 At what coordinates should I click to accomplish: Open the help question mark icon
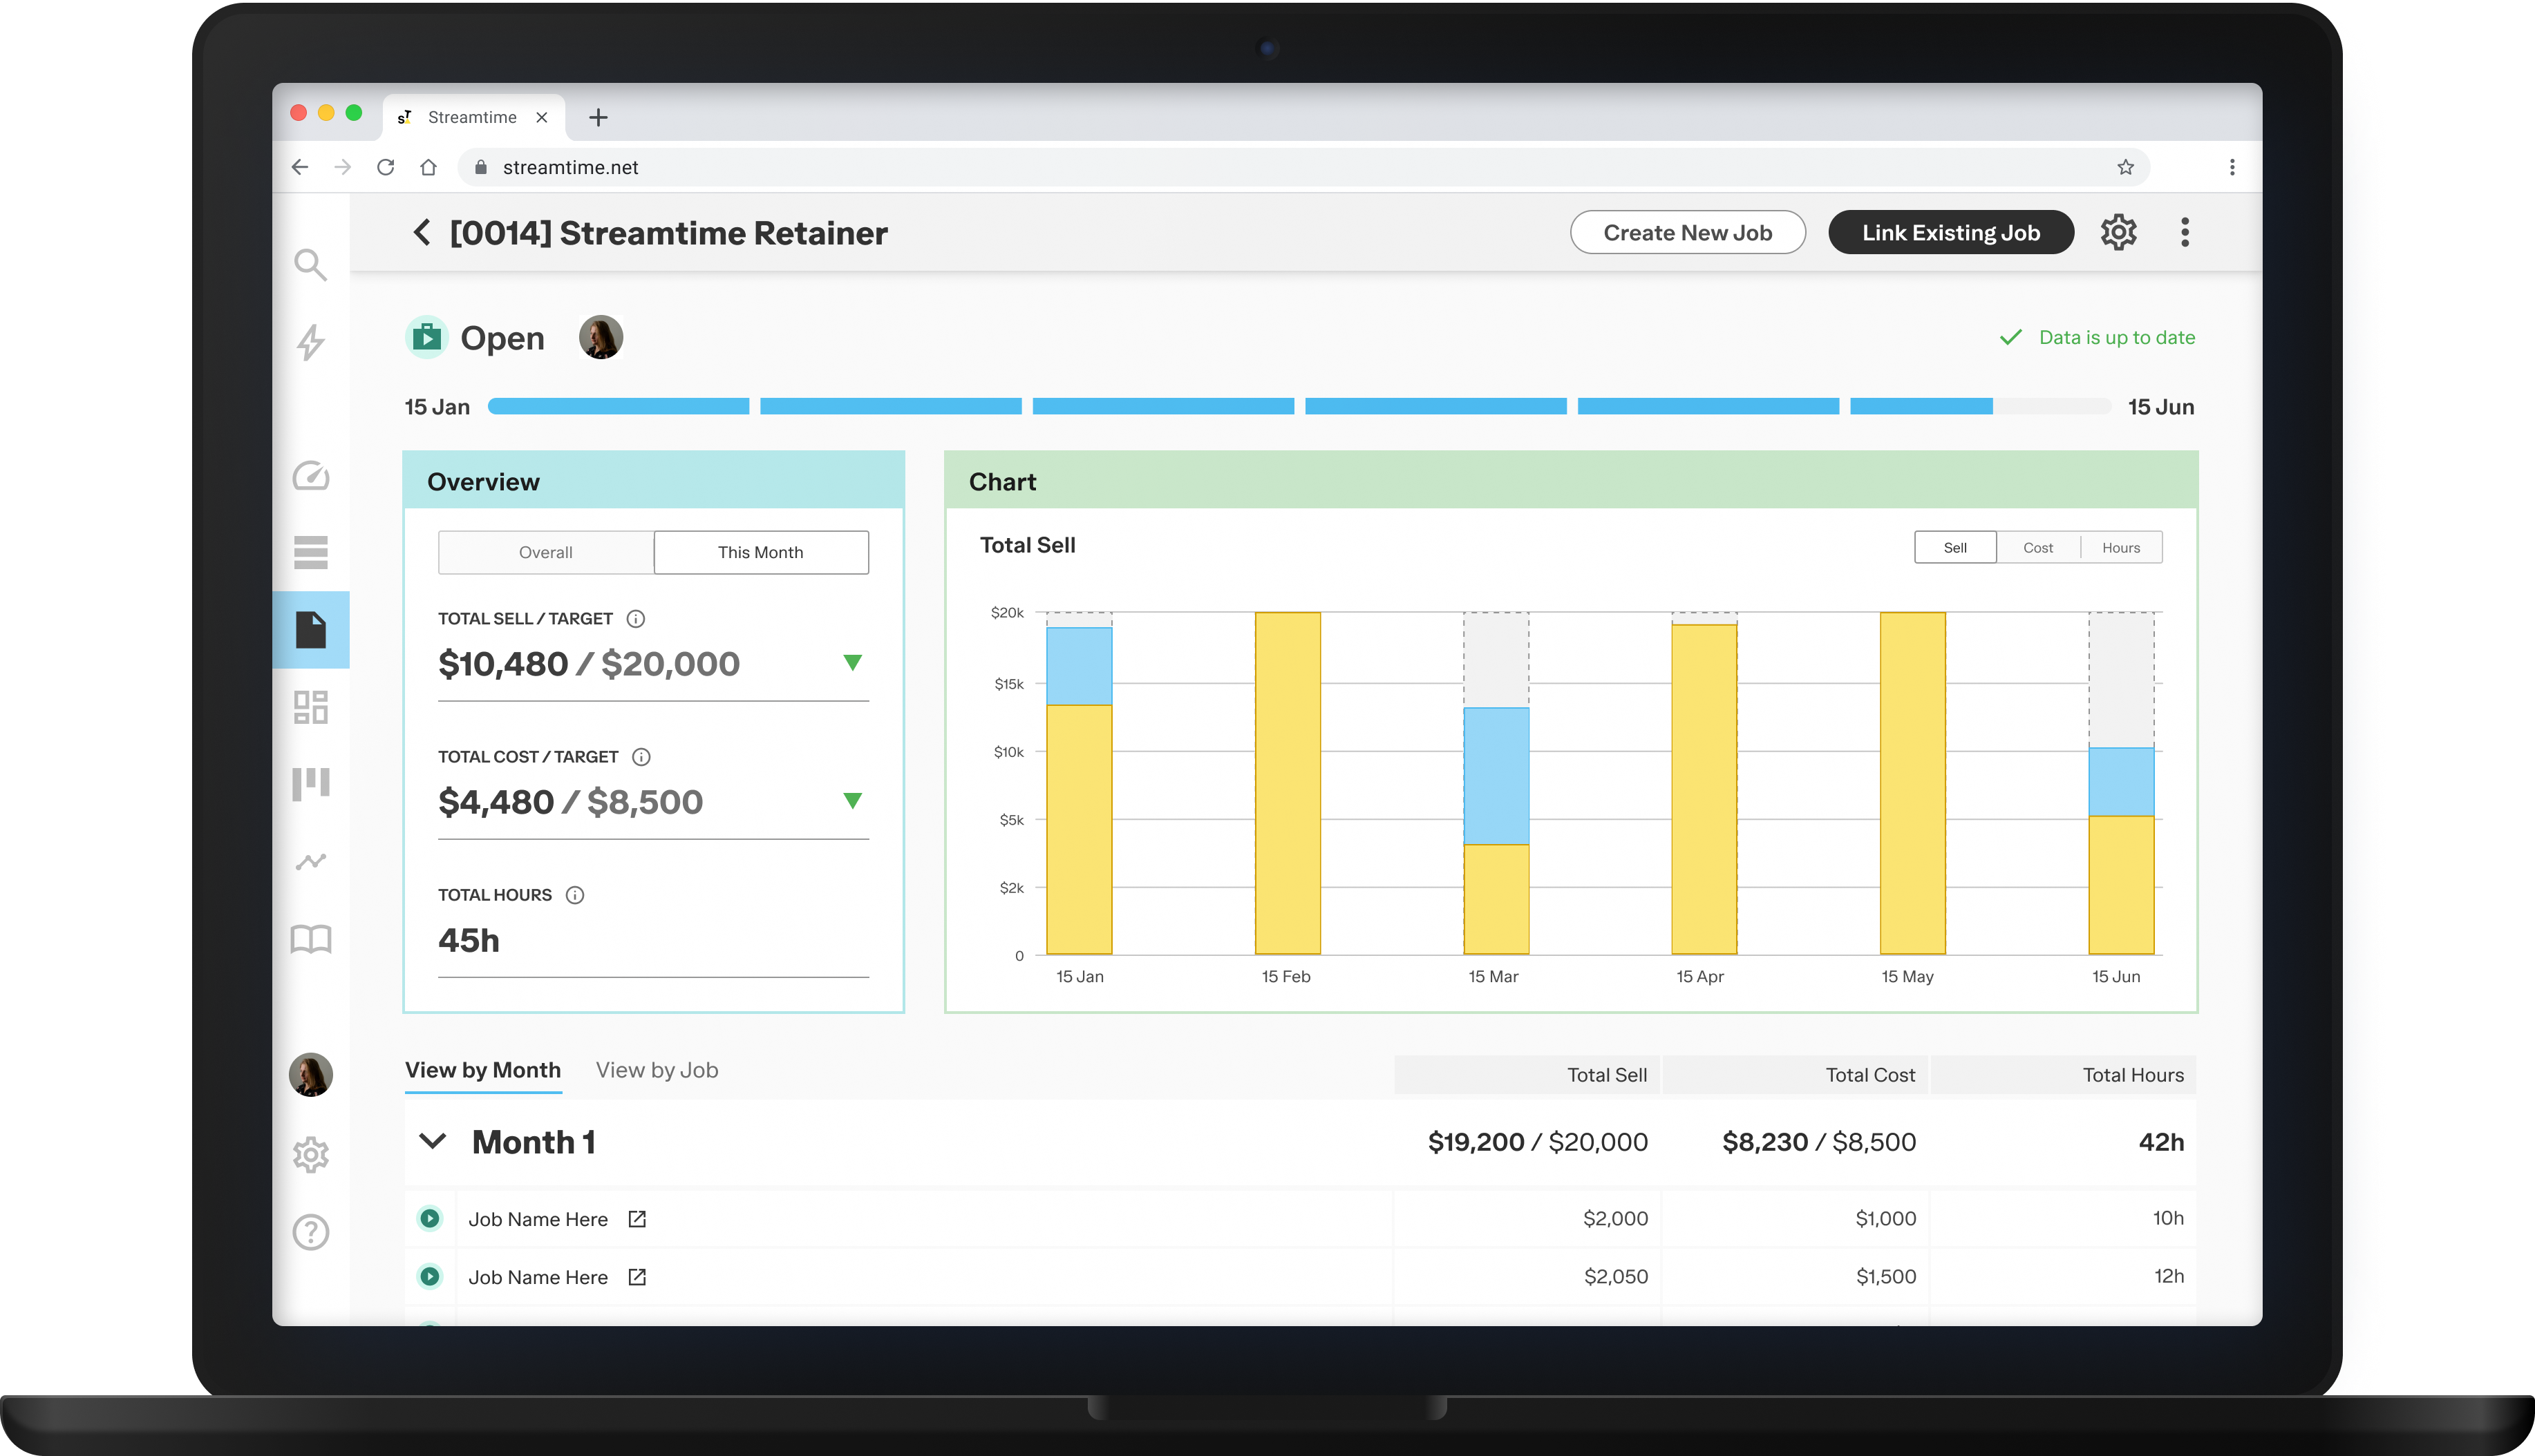(310, 1232)
